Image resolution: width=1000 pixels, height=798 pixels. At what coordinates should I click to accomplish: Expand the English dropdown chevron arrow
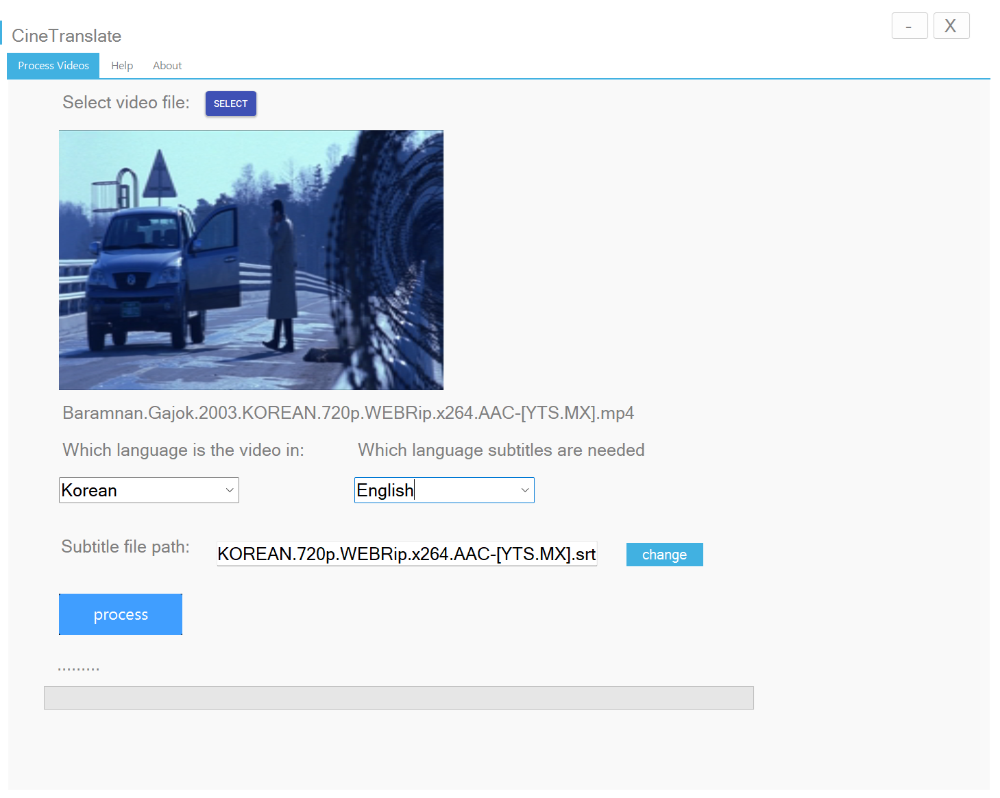point(524,489)
